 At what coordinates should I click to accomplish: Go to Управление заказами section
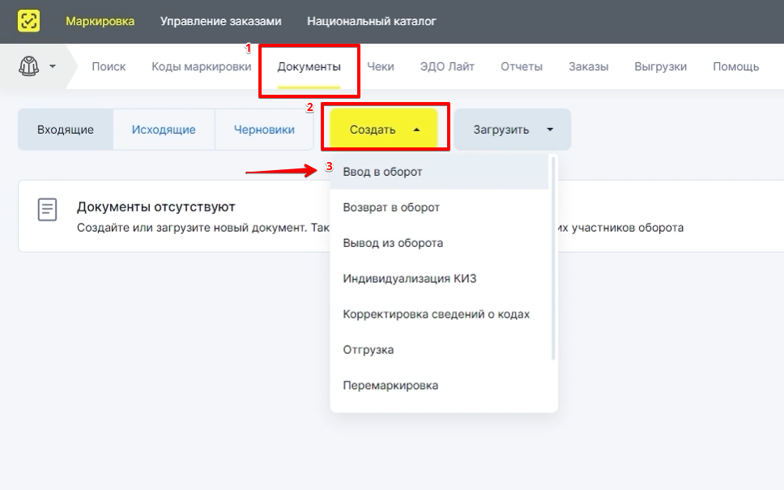click(x=220, y=21)
